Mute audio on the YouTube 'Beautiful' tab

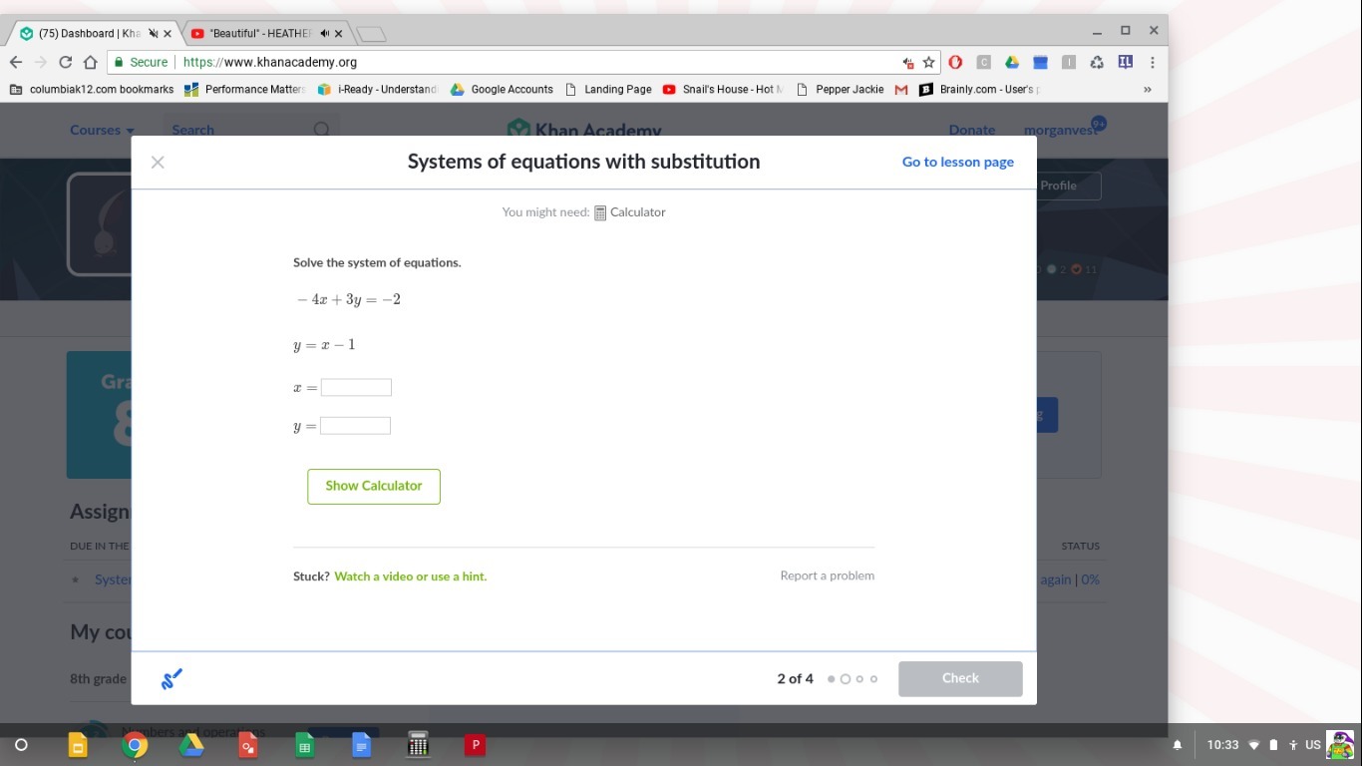pyautogui.click(x=324, y=33)
